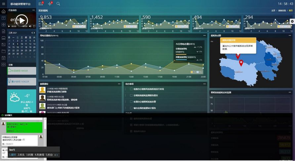Click IME composition text liao't
The width and height of the screenshot is (295, 161).
pos(12,150)
